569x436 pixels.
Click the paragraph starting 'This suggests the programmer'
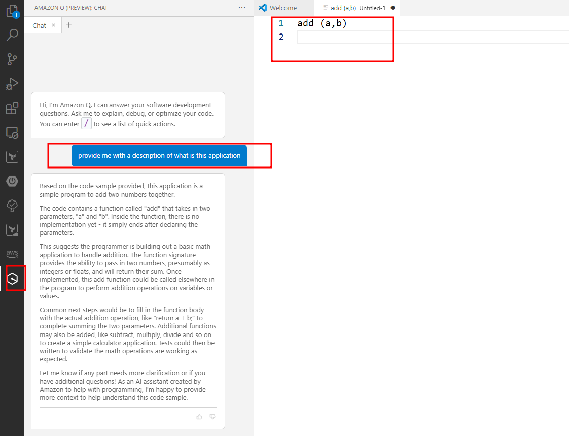click(x=127, y=271)
